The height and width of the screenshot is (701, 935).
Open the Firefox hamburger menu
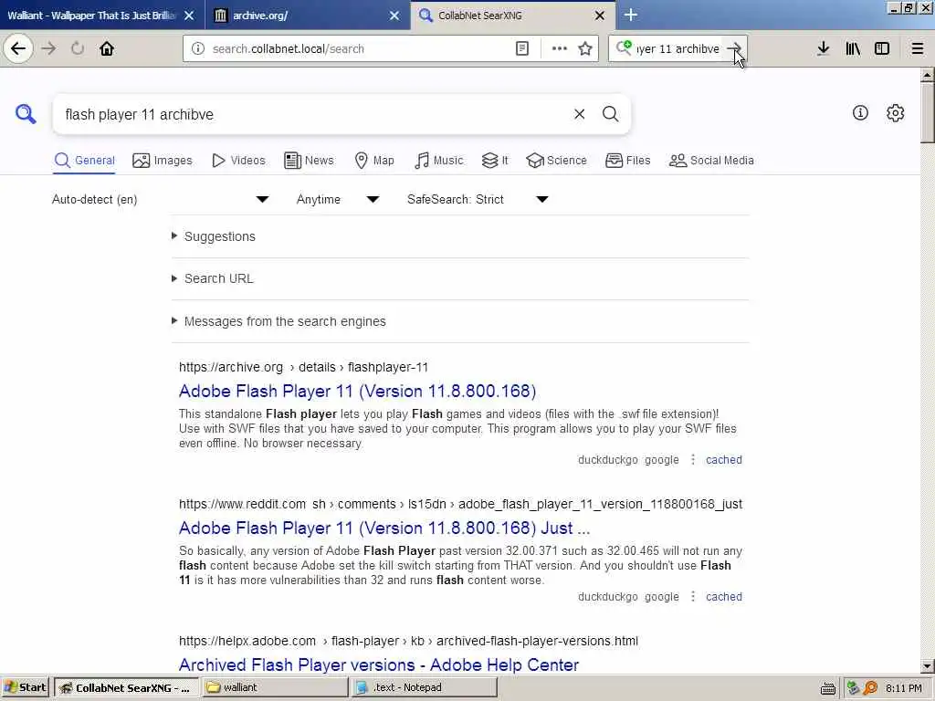point(918,48)
